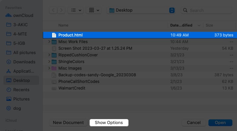Select Screen Shot 2023-03-27 at 1.25.24 PM
The image size is (237, 131).
click(140, 48)
